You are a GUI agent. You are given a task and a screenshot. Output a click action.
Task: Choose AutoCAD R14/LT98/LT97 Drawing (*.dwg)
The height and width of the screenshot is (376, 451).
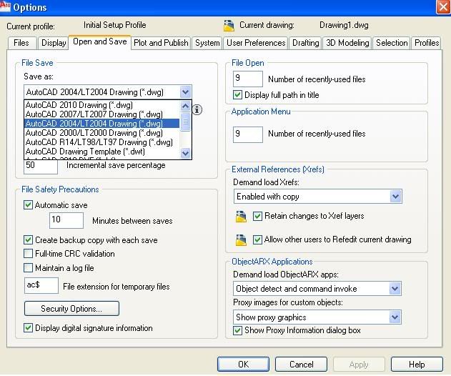click(102, 142)
